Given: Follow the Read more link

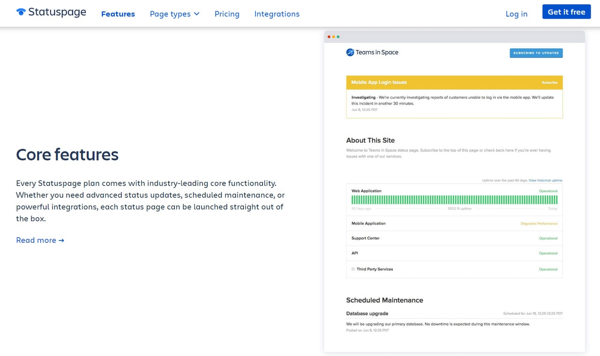Looking at the screenshot, I should click(40, 240).
